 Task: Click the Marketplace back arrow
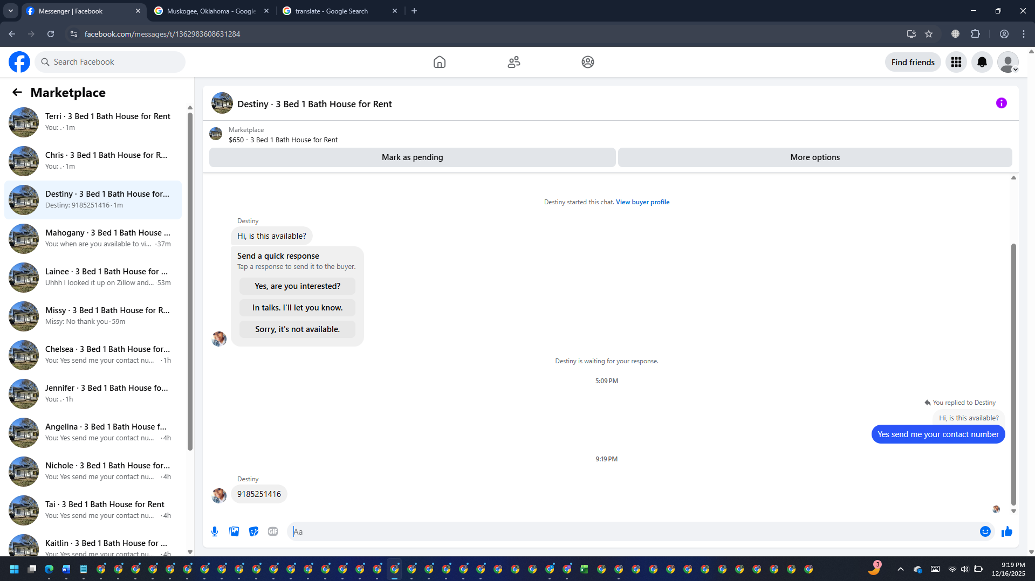[x=17, y=93]
